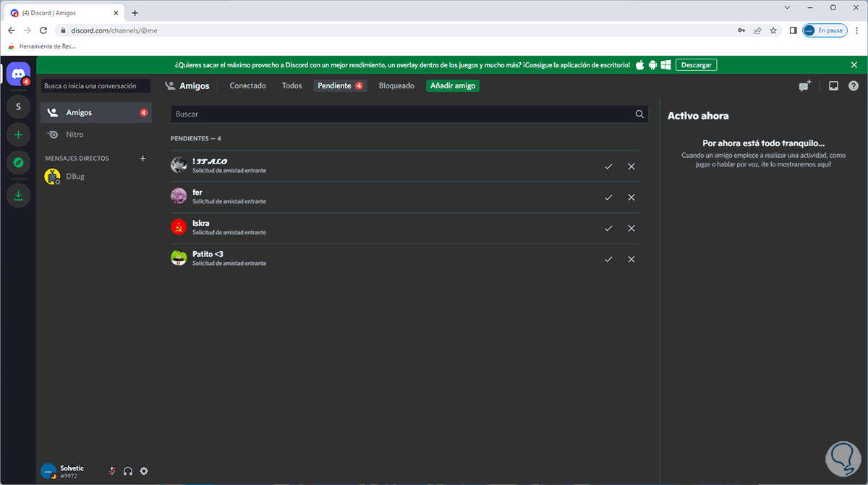
Task: Toggle microphone mute
Action: click(x=112, y=471)
